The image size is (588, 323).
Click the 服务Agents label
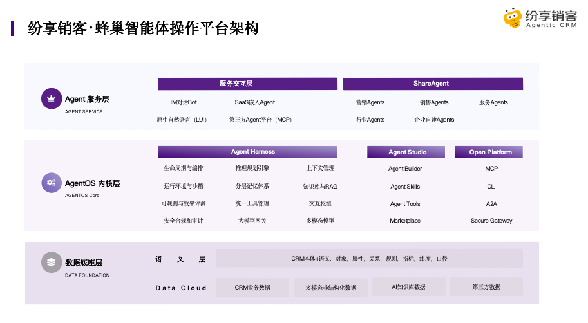pyautogui.click(x=493, y=102)
